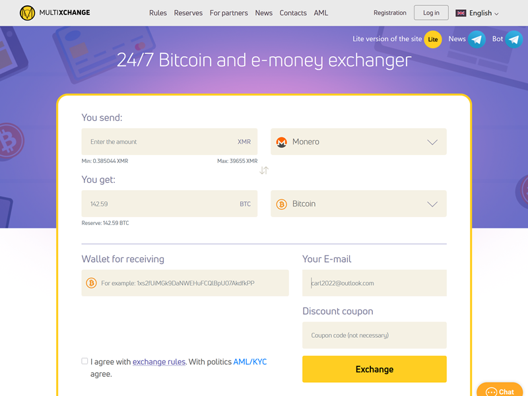This screenshot has height=396, width=528.
Task: Open the Reserves menu item
Action: (x=189, y=13)
